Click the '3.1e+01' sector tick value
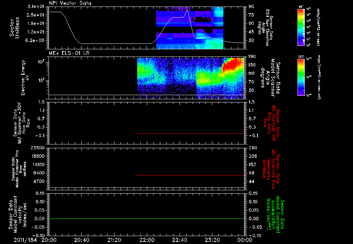The image size is (353, 244). coord(36,7)
